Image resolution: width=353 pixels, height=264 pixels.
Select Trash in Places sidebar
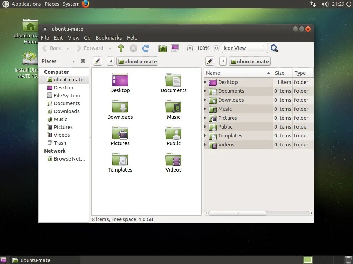pyautogui.click(x=64, y=143)
